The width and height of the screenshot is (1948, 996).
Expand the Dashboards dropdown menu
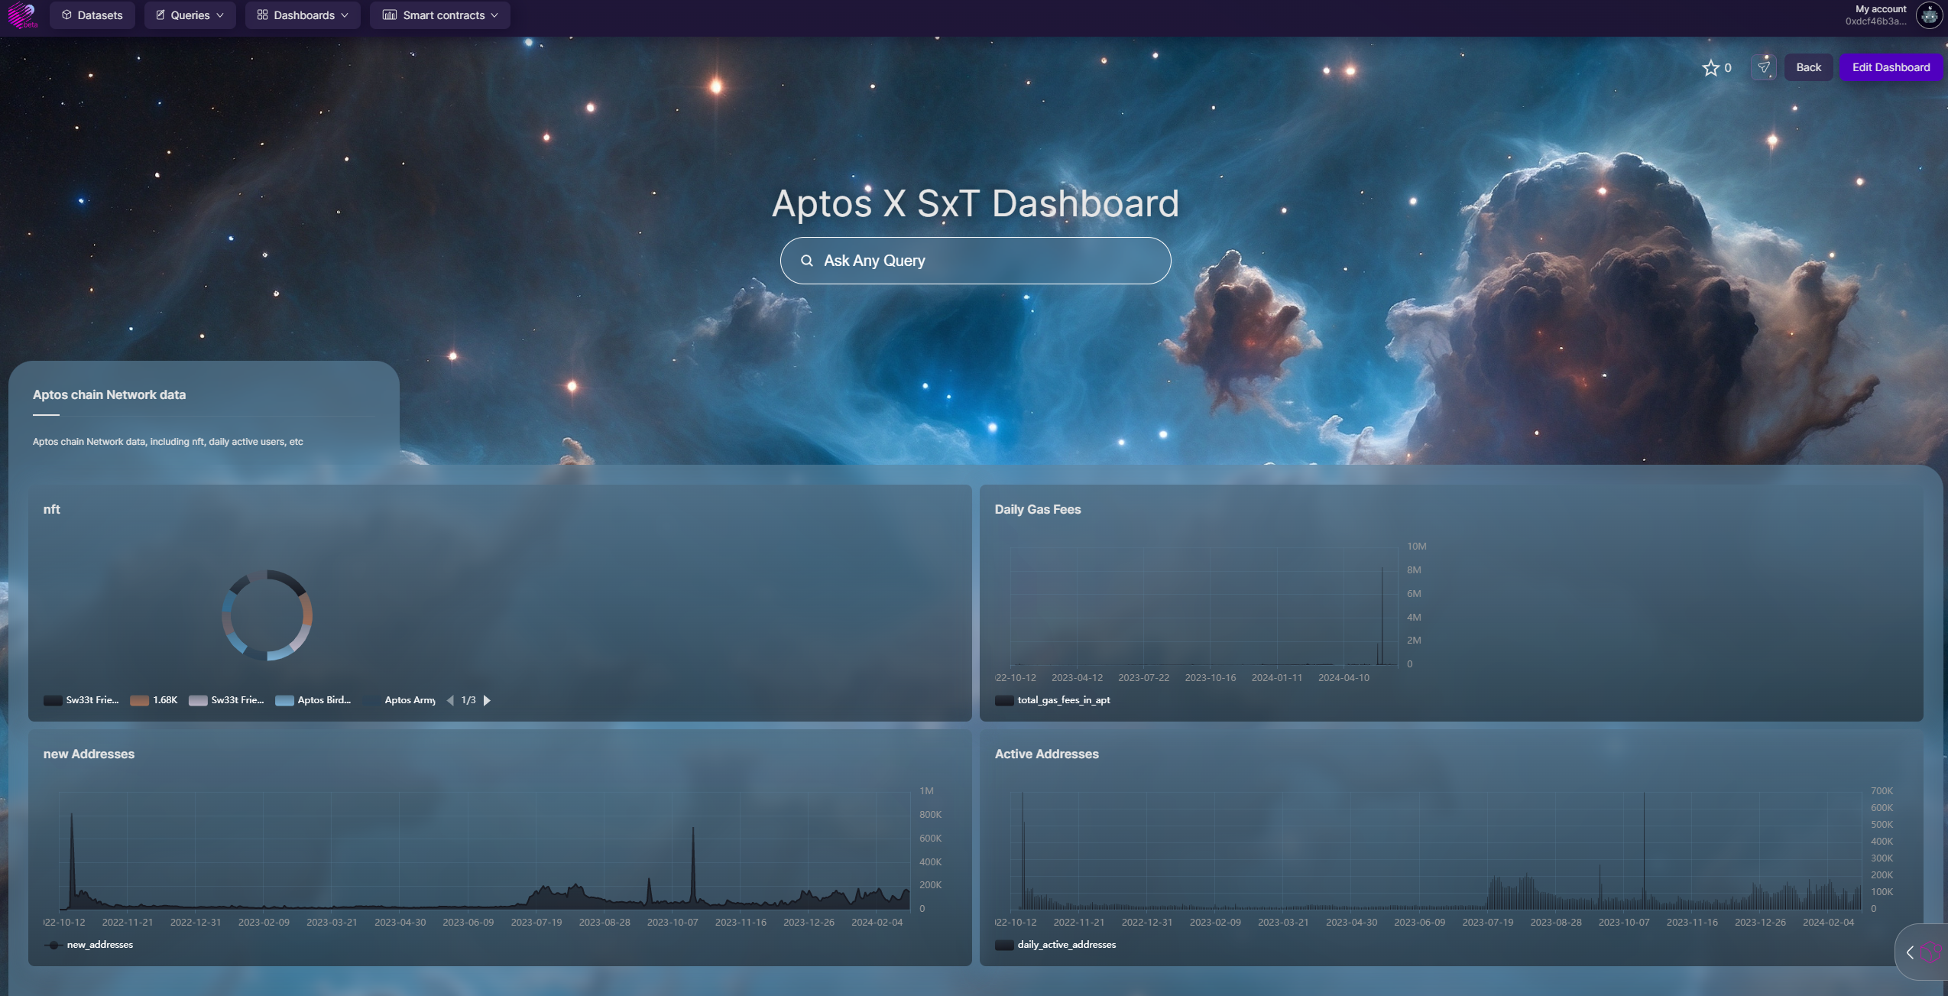(x=303, y=15)
